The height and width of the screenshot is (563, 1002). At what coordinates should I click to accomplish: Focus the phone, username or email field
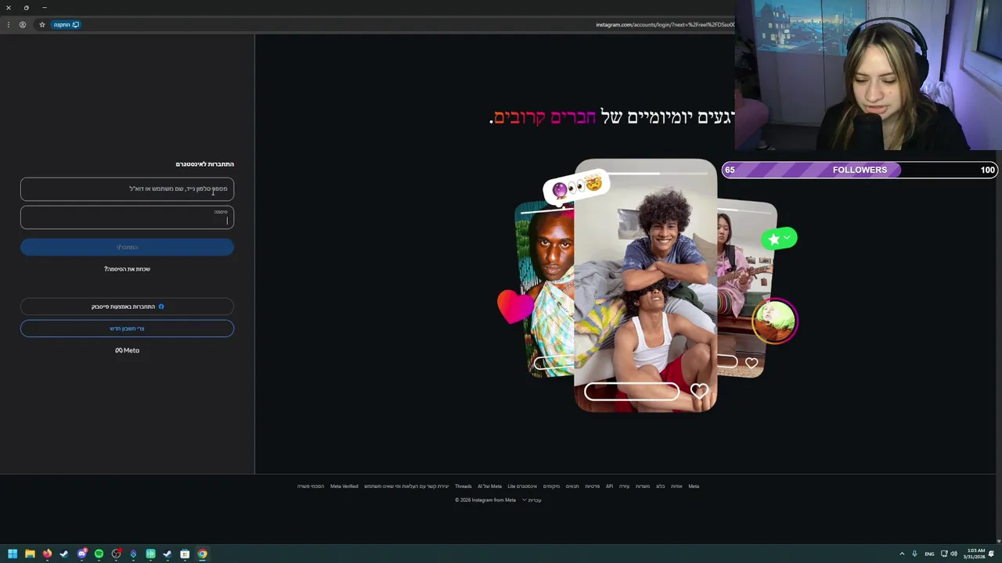(x=127, y=188)
